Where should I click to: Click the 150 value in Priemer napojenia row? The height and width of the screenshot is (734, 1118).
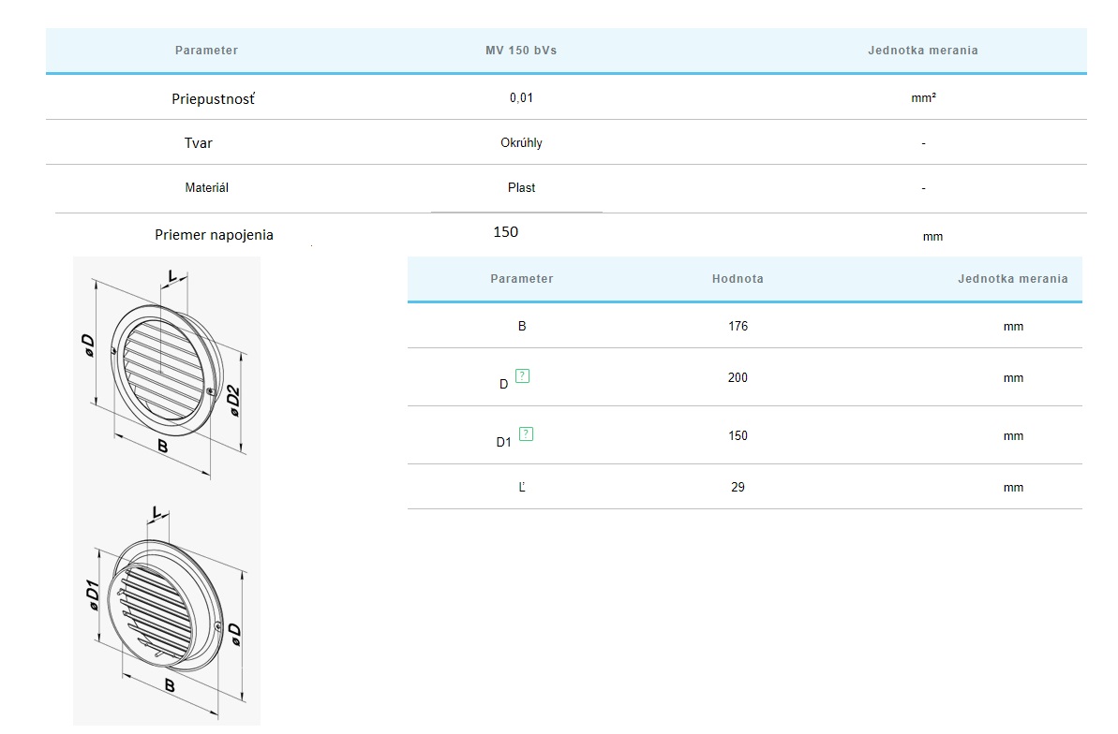[x=505, y=232]
